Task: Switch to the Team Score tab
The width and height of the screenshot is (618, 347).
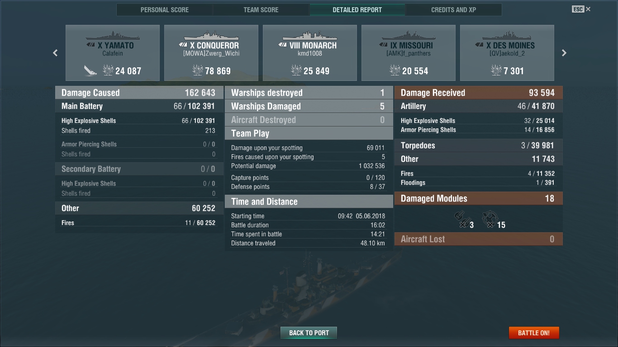Action: [261, 9]
